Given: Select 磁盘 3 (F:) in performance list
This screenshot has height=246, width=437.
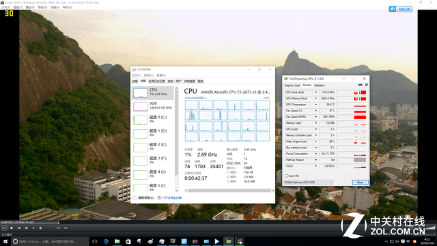Looking at the screenshot, I should coord(153,161).
